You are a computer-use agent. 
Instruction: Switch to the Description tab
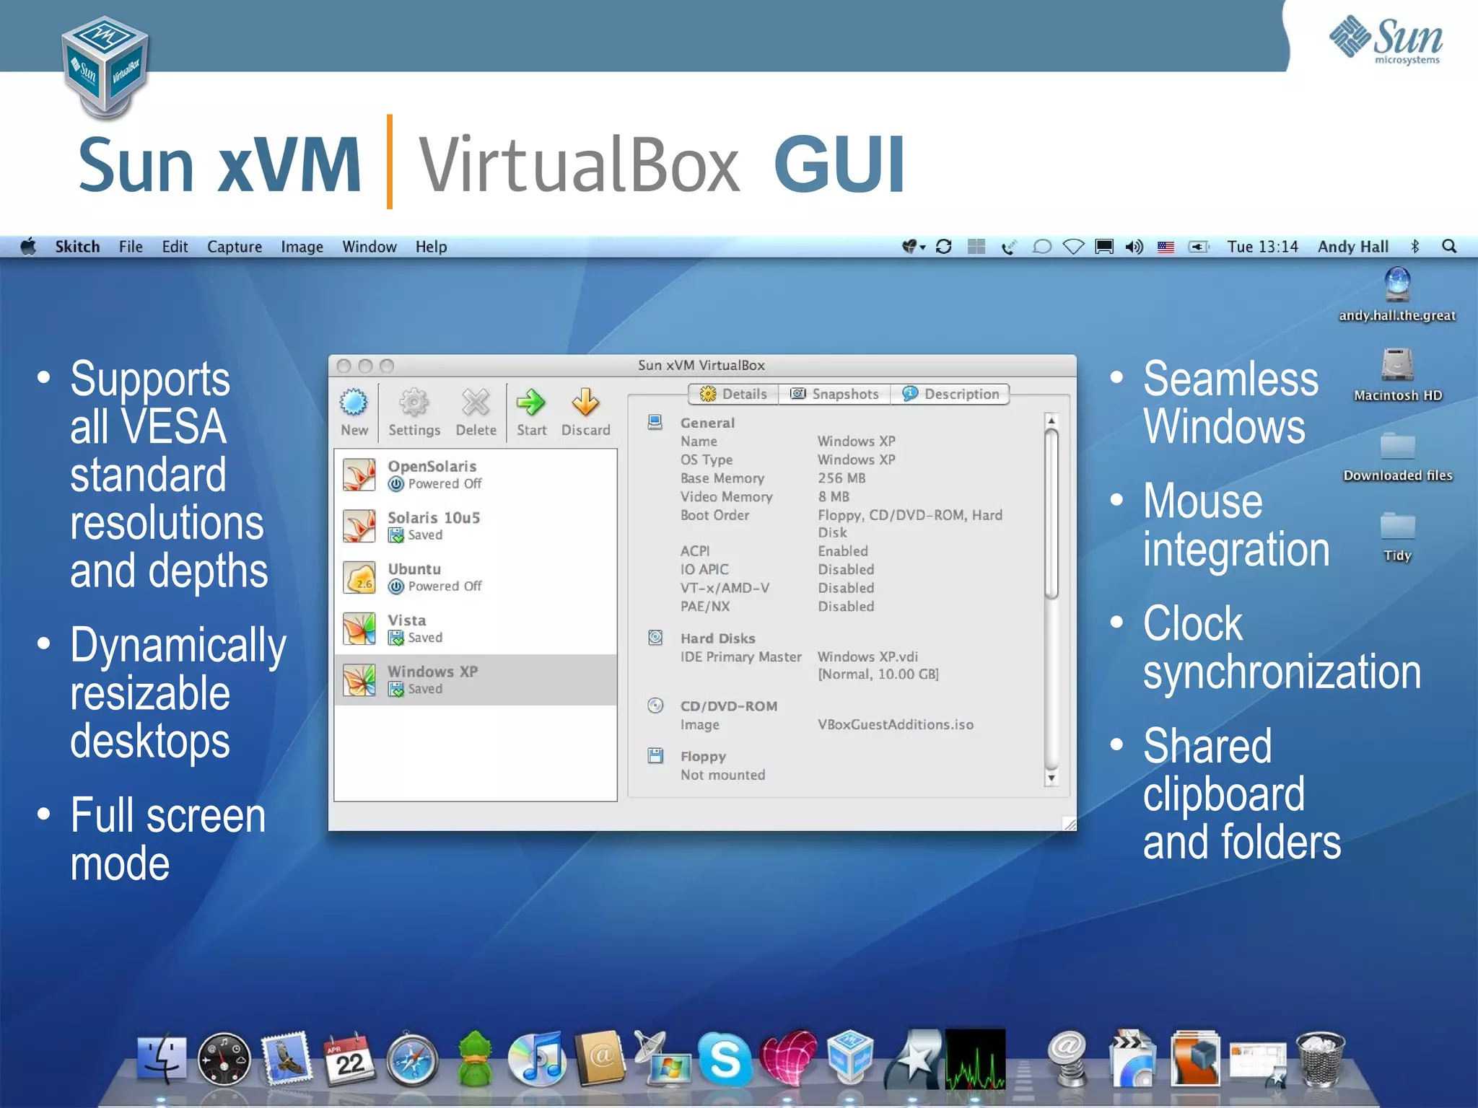click(x=950, y=394)
